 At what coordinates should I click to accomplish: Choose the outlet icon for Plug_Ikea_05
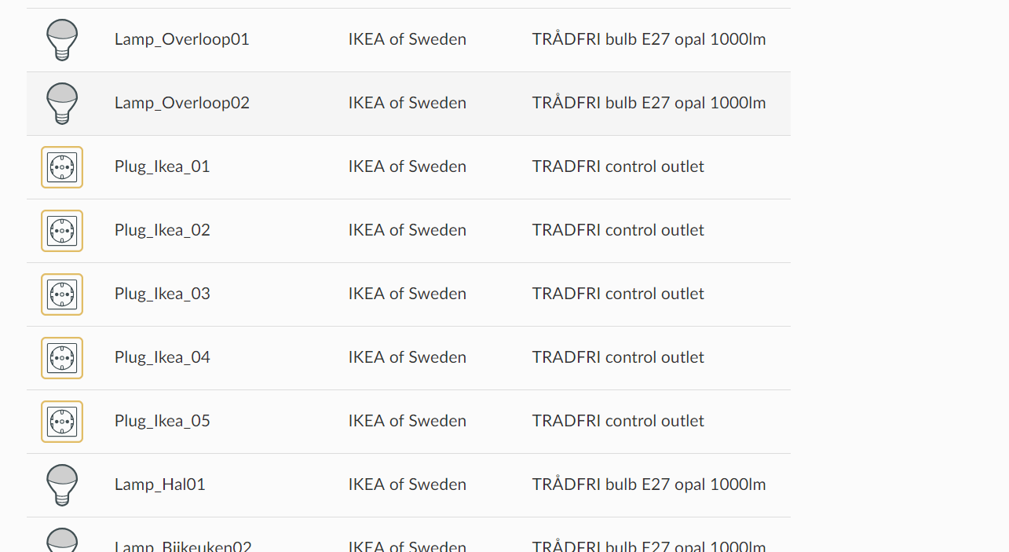tap(62, 422)
